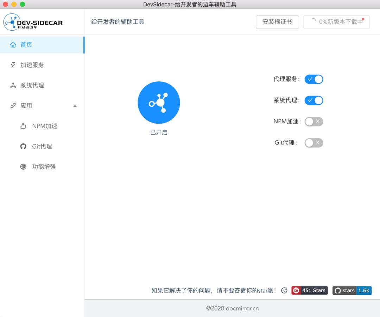380x317 pixels.
Task: Click the 0%新版本下载中 progress control
Action: (336, 22)
